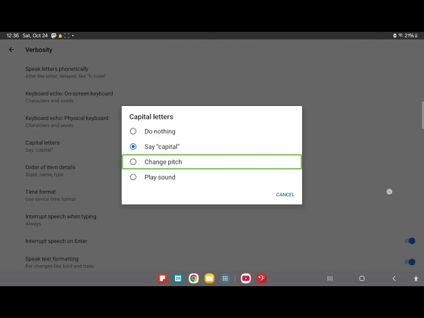424x318 pixels.
Task: Open the yellow folder app in taskbar
Action: pyautogui.click(x=209, y=278)
